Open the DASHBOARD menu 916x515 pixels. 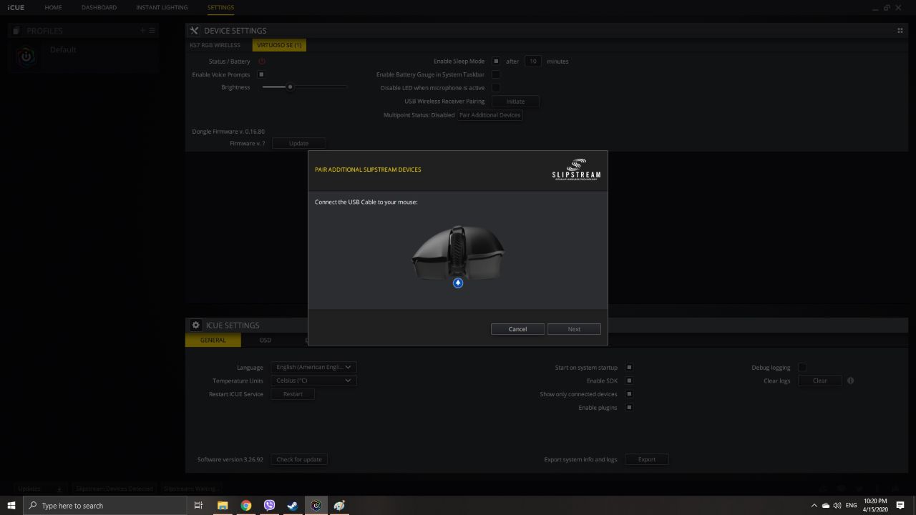click(99, 7)
